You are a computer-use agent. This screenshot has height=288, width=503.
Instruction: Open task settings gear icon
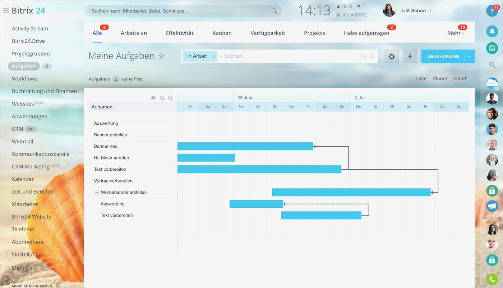392,56
